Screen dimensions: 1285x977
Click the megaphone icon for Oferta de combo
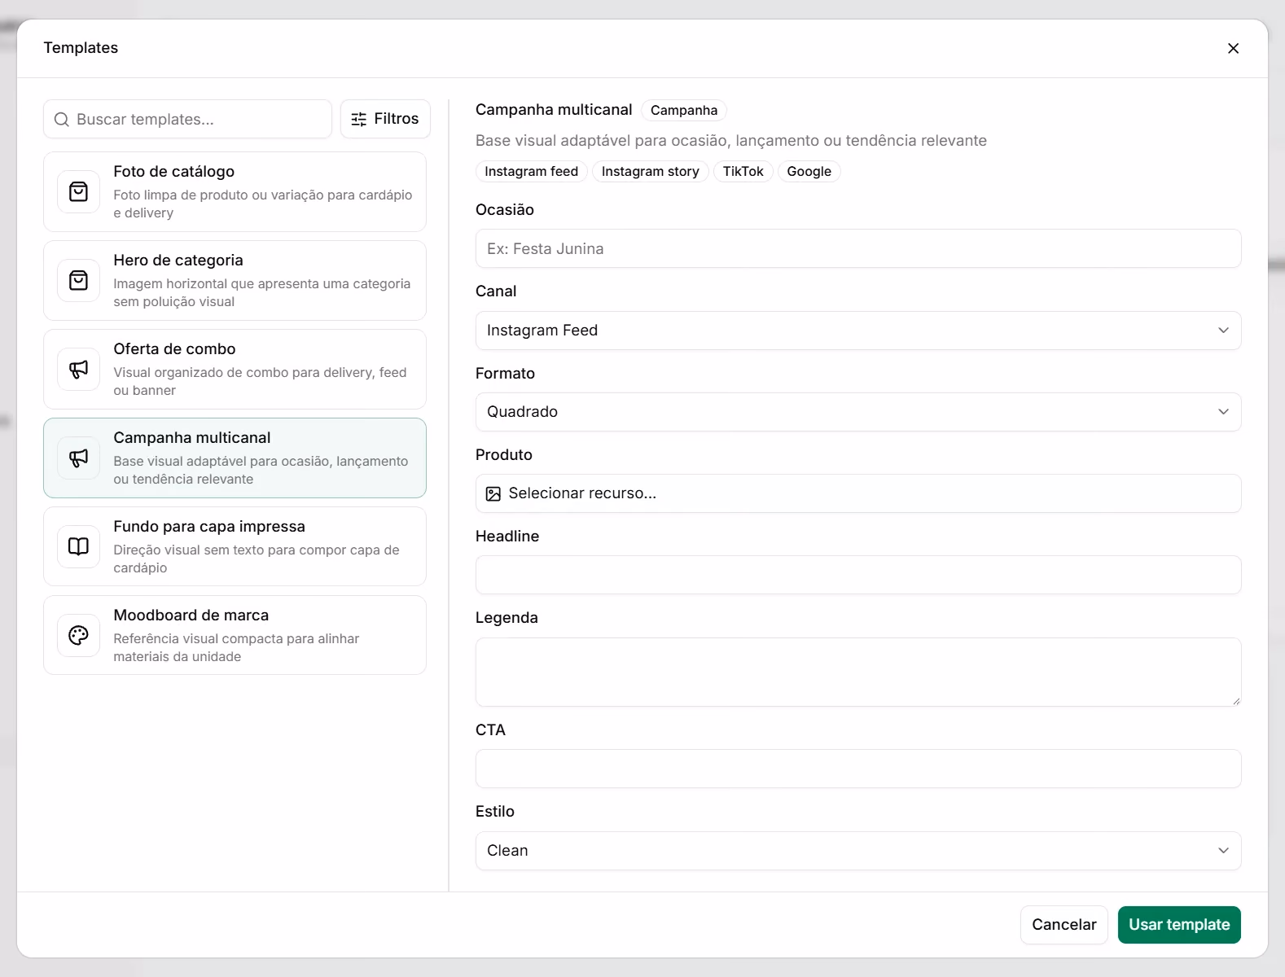coord(78,370)
